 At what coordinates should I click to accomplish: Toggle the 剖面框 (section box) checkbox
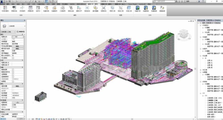pyautogui.click(x=13, y=82)
